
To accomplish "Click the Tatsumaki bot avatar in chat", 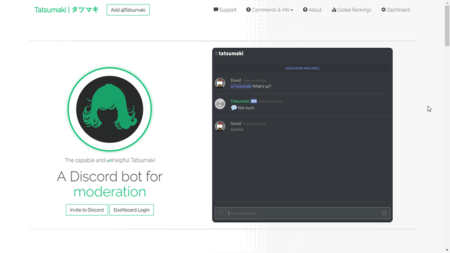I will point(220,104).
